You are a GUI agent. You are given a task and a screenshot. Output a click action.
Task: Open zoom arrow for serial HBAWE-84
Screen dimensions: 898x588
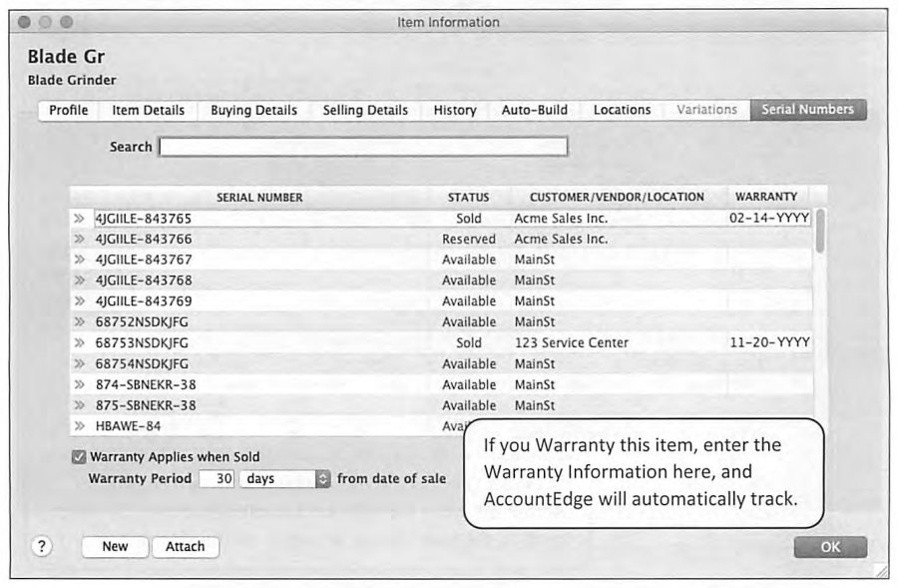pos(80,426)
